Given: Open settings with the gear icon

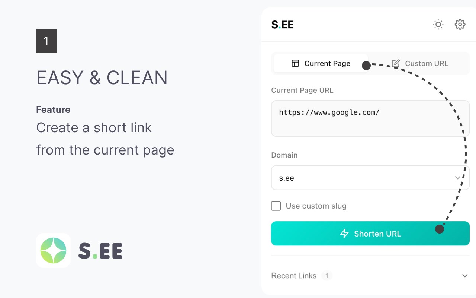Looking at the screenshot, I should click(x=460, y=25).
